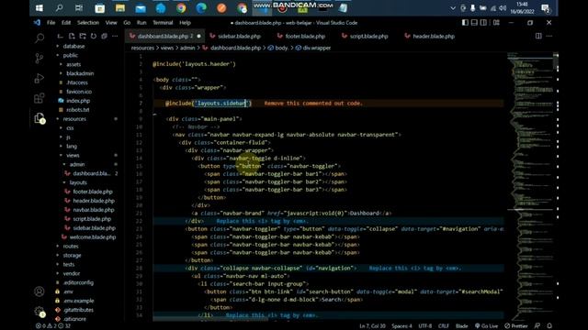The image size is (588, 330).
Task: Click the New Folder icon in Explorer
Action: [83, 37]
